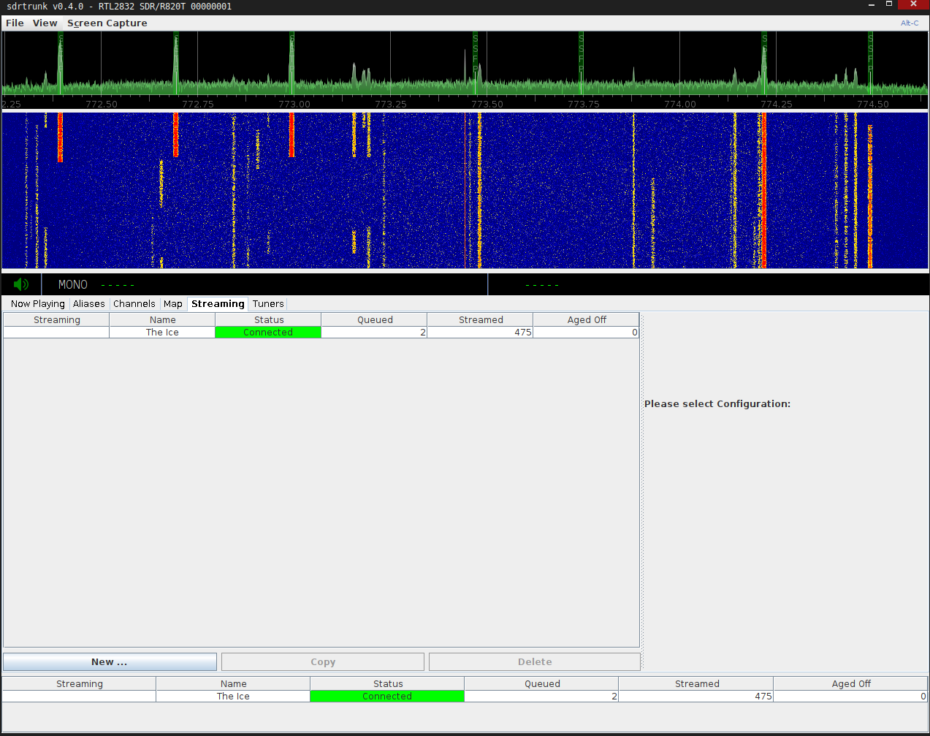Click Streamed 475 in bottom table
This screenshot has width=930, height=736.
(696, 697)
